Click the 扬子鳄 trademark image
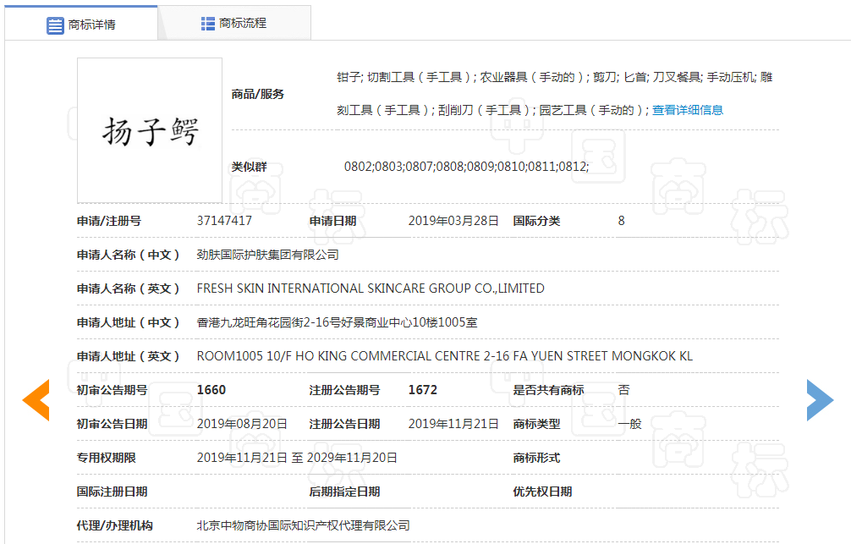 (150, 130)
